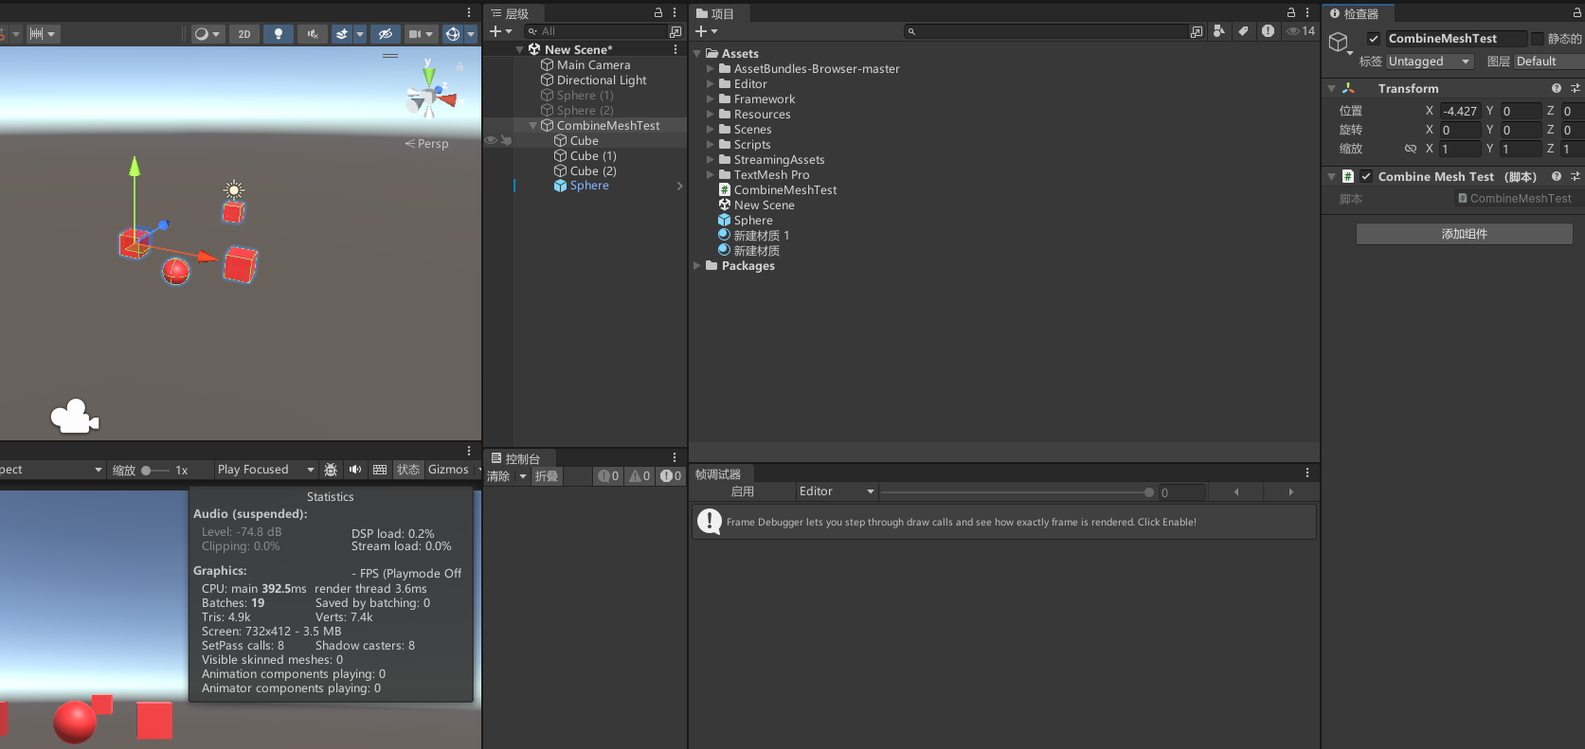The width and height of the screenshot is (1585, 749).
Task: Enable the static (静态的) checkbox
Action: [1538, 39]
